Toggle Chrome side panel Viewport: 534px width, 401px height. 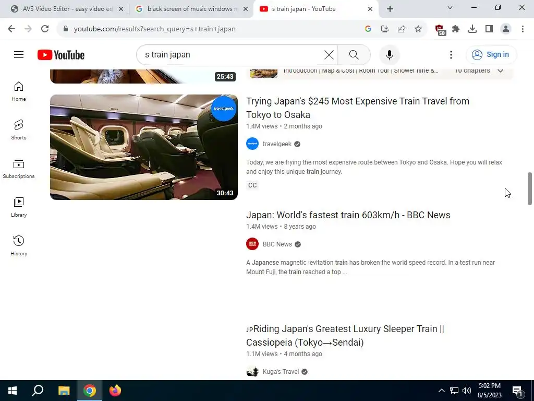click(489, 29)
